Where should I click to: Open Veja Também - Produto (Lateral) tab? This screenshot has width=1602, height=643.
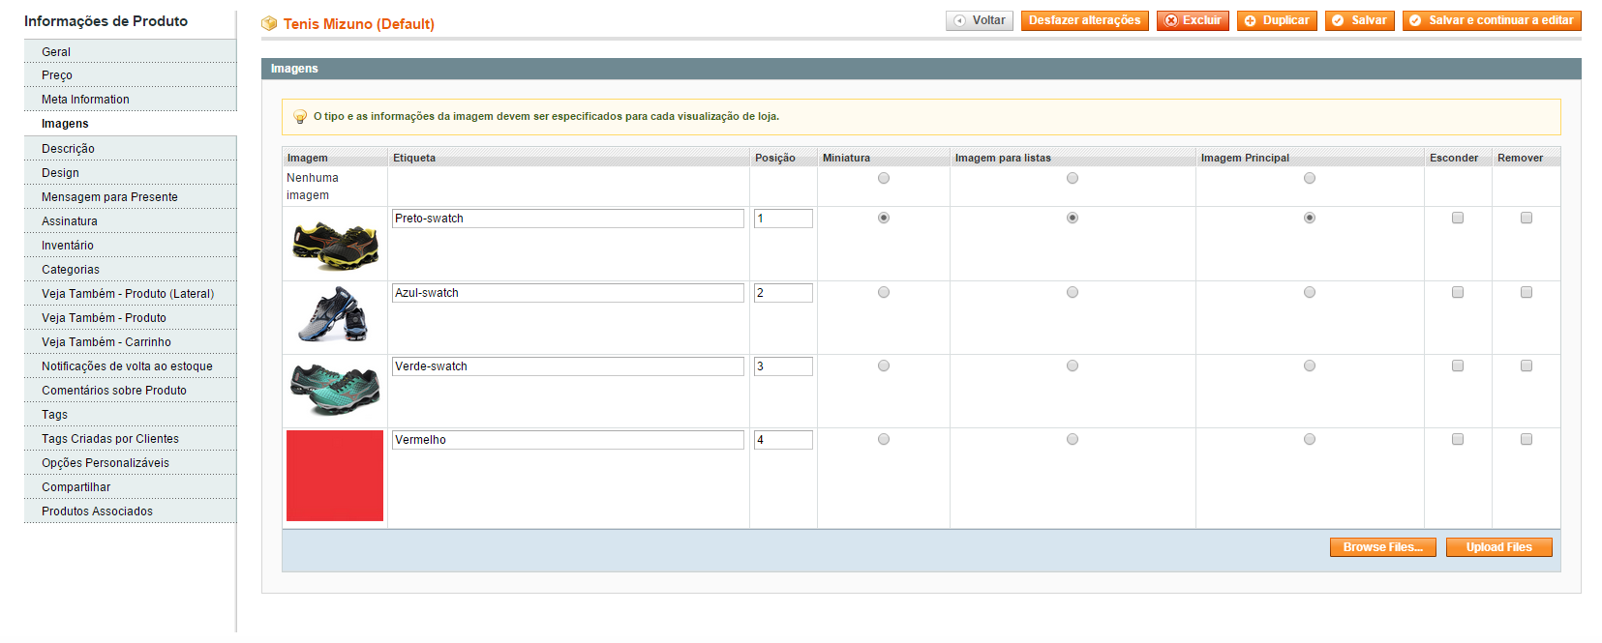[x=130, y=294]
